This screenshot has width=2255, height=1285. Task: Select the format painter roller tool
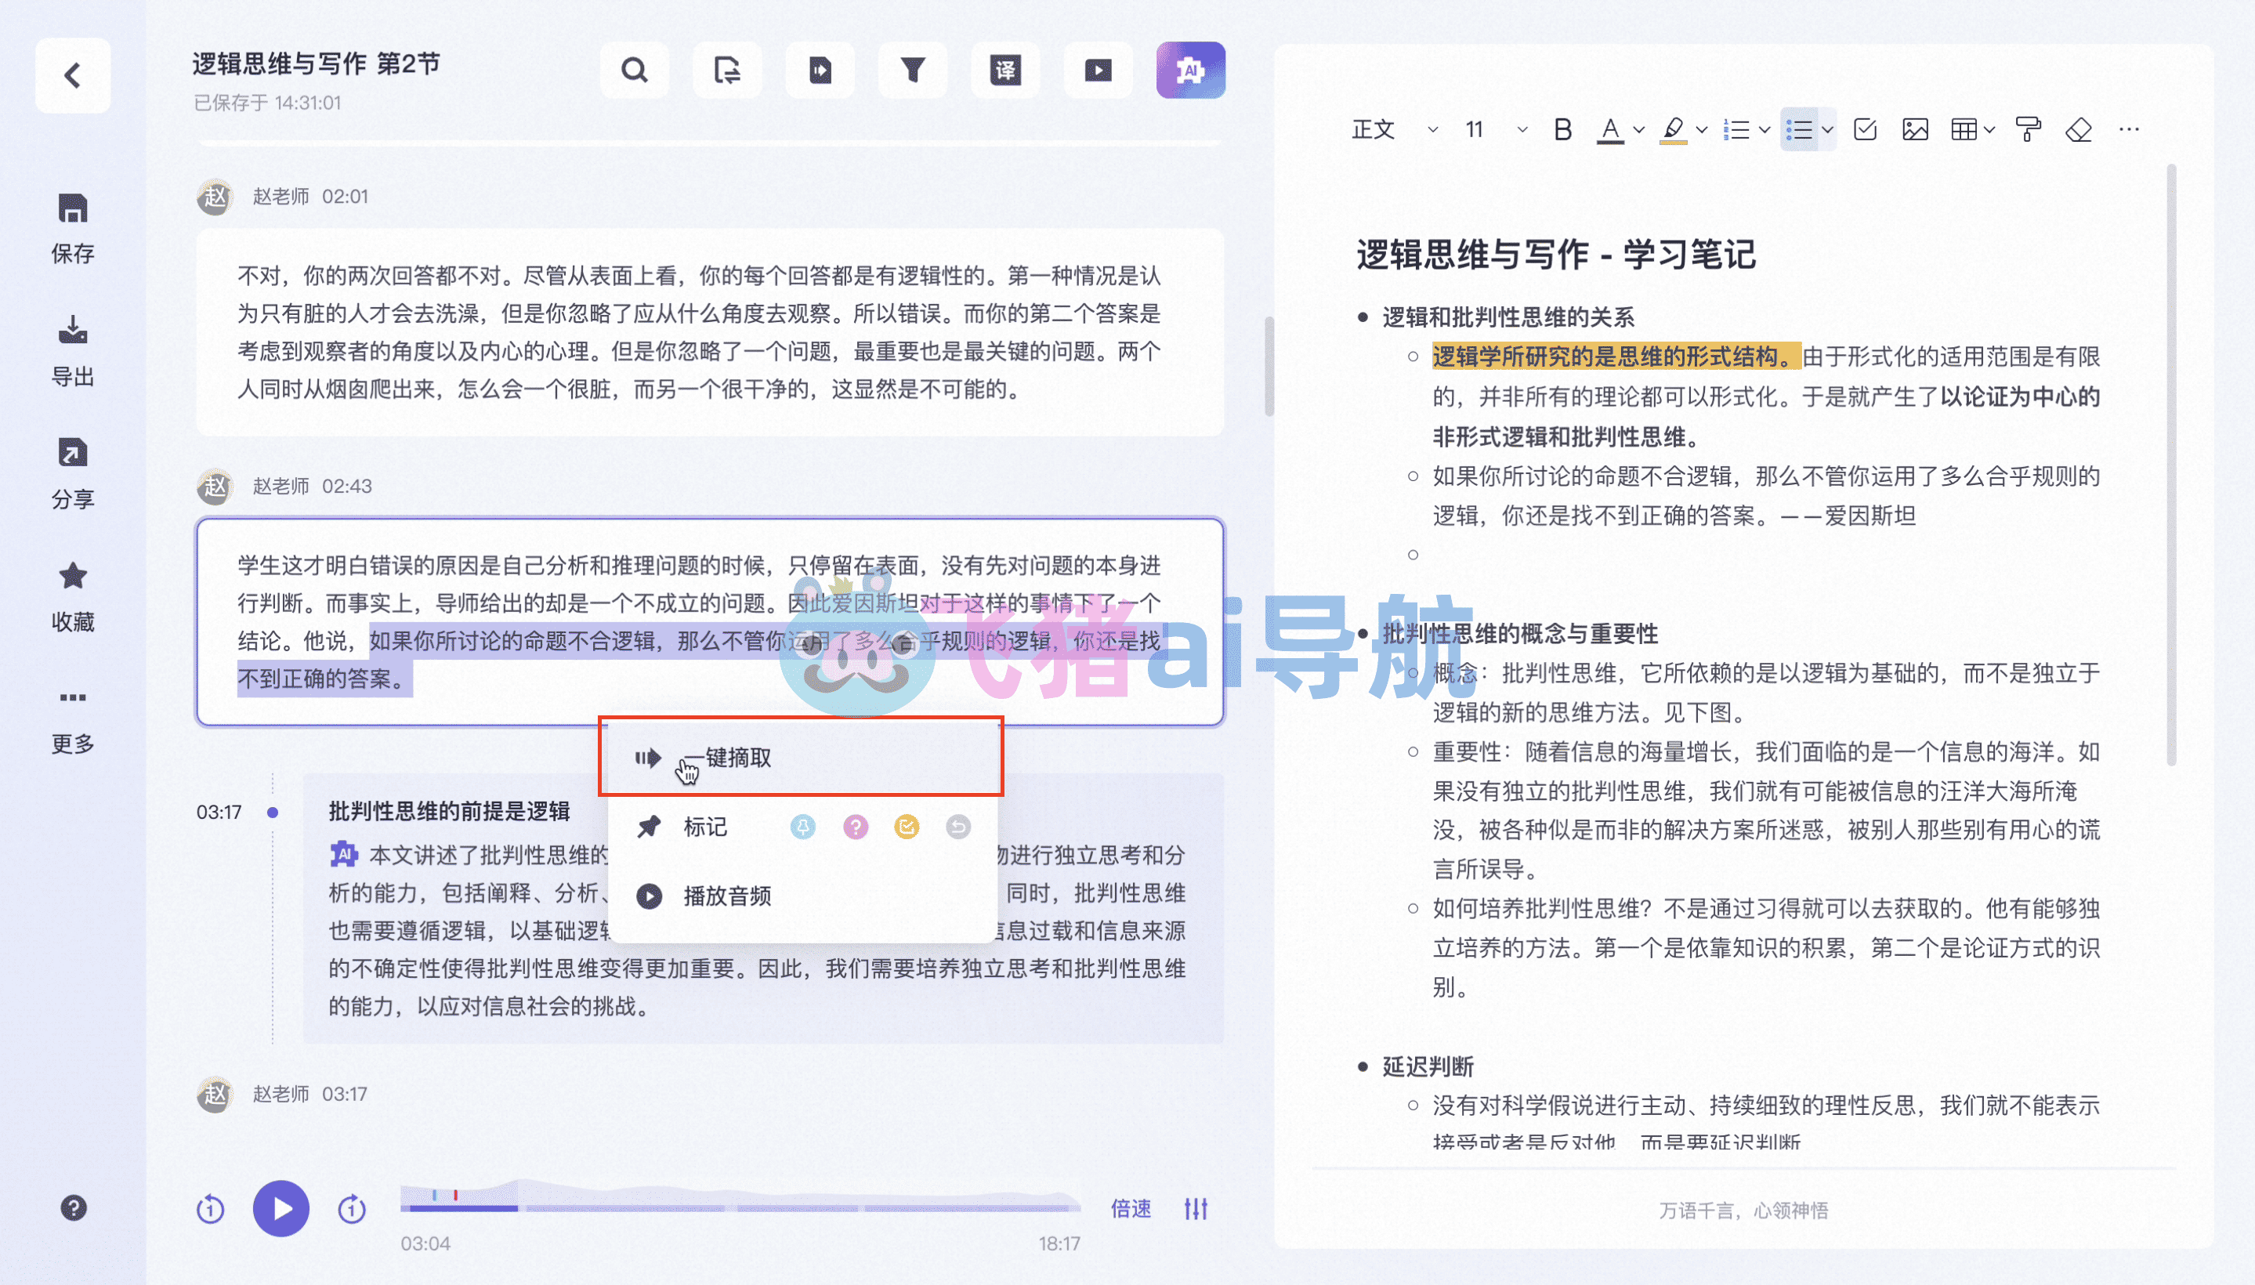(2029, 130)
